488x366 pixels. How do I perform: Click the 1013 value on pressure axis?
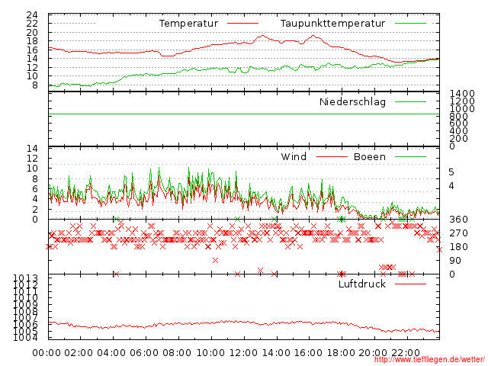pos(25,278)
